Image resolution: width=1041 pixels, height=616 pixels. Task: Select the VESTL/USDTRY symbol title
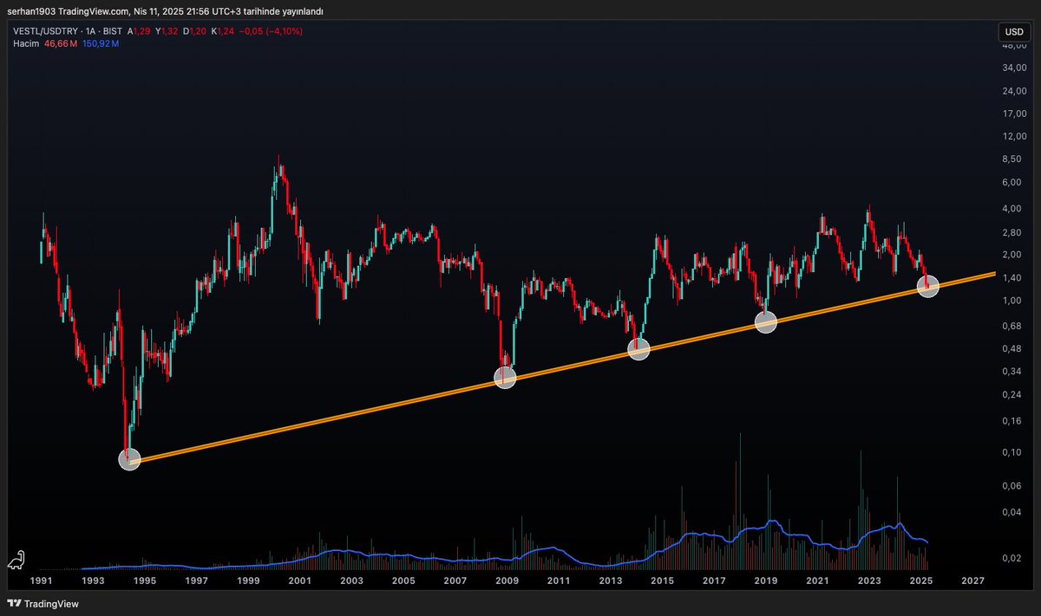click(x=46, y=31)
